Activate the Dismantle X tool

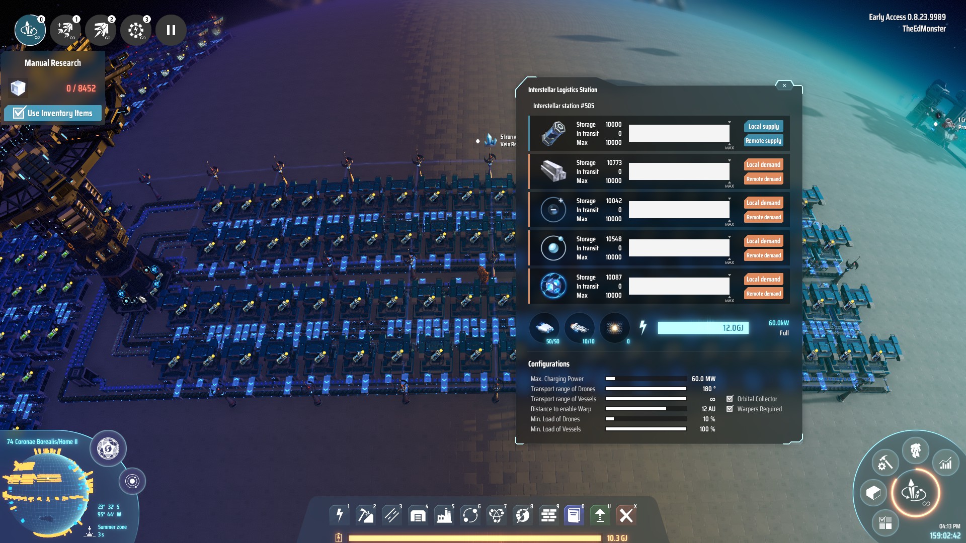point(626,515)
